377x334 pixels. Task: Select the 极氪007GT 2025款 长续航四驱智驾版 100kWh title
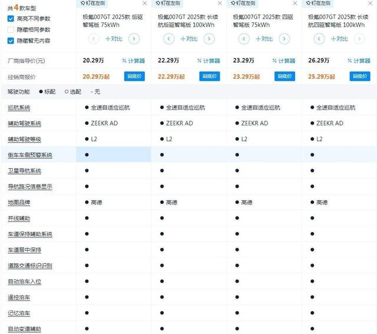[x=338, y=21]
